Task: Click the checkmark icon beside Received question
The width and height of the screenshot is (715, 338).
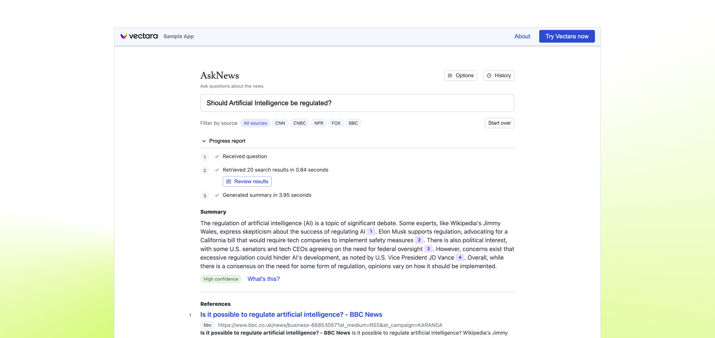Action: coord(217,157)
